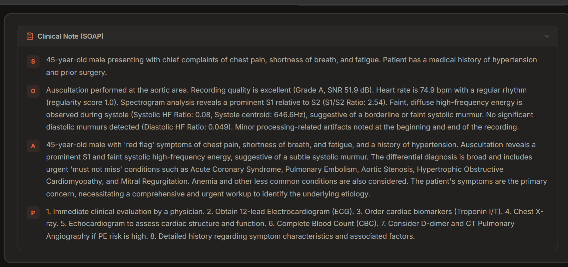Click the clipboard icon beside Clinical Note
The height and width of the screenshot is (267, 568).
[30, 36]
